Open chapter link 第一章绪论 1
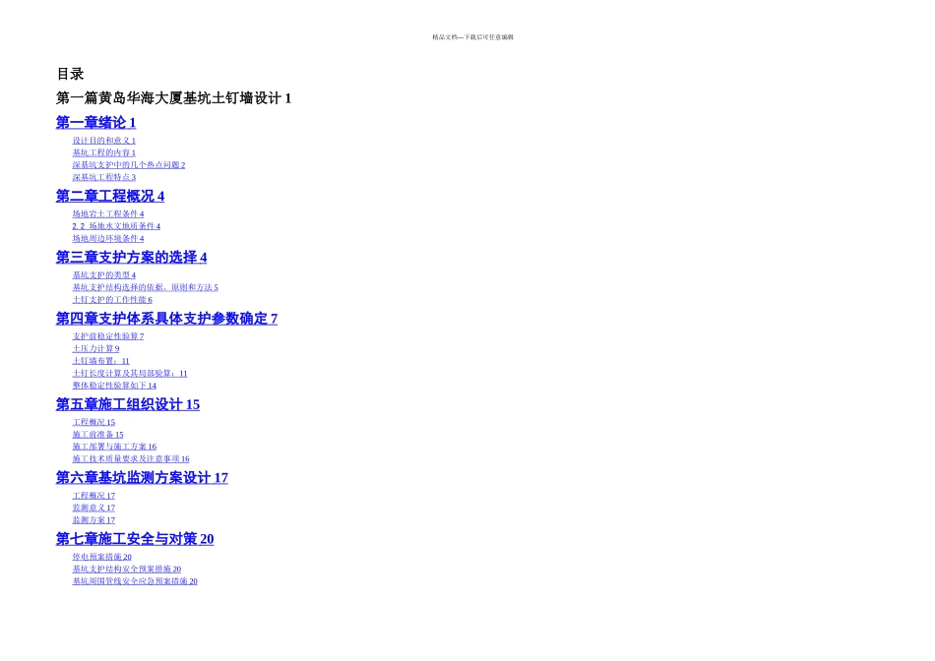Screen dimensions: 935x661 click(96, 123)
